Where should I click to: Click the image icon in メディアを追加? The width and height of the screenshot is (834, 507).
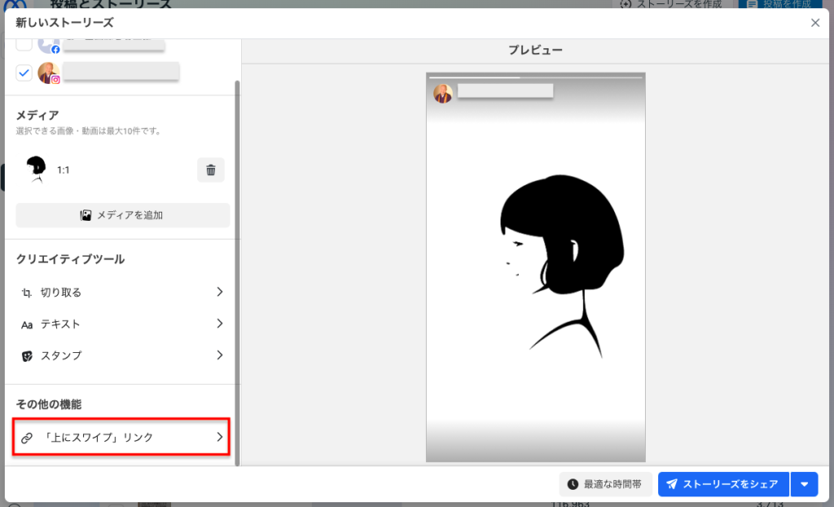86,215
